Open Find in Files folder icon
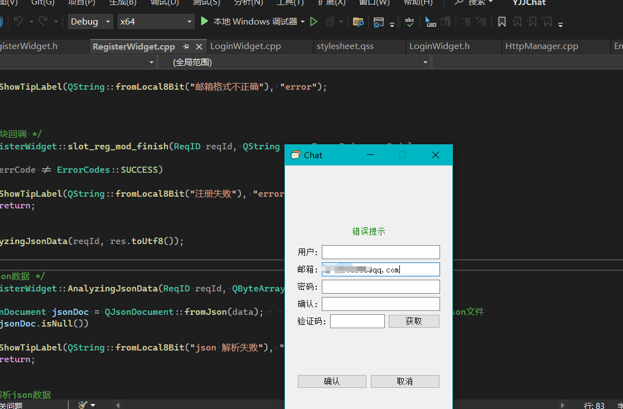Image resolution: width=623 pixels, height=409 pixels. pos(358,22)
